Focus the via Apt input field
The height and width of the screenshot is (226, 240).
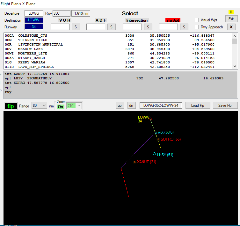tap(168, 27)
